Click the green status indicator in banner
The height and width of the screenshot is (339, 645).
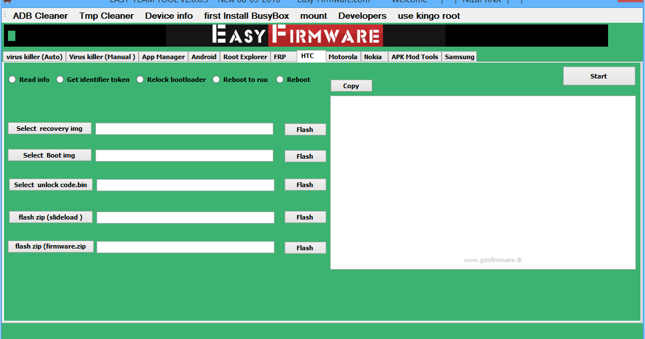click(11, 36)
